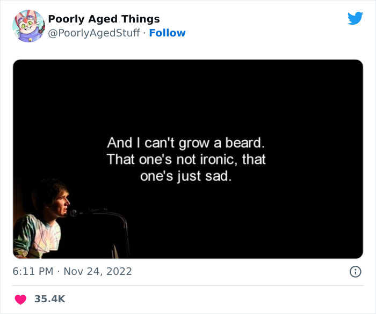Viewport: 376px width, 314px height.
Task: Click the "one's just sad." caption line
Action: pyautogui.click(x=186, y=175)
